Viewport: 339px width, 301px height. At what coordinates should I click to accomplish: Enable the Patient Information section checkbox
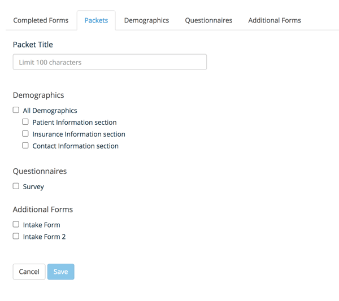25,122
